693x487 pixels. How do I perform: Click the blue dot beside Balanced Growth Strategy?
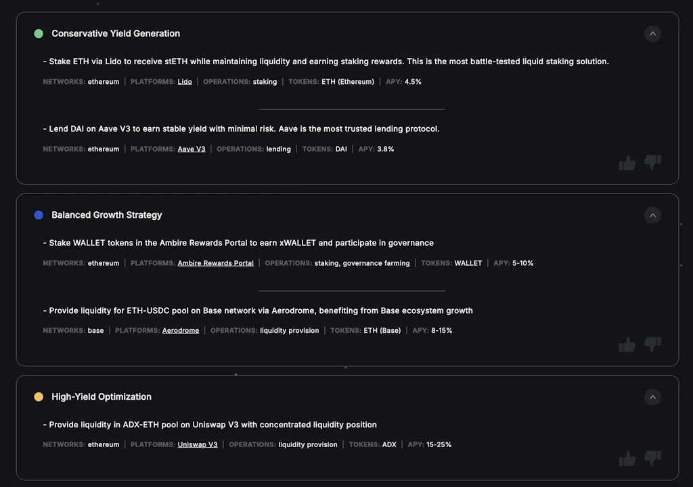pos(39,215)
